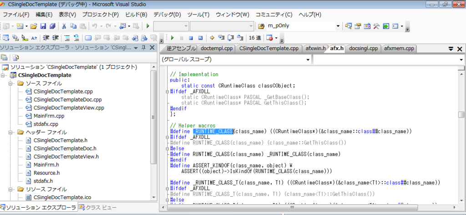The image size is (466, 215).
Task: Open the Start Page icon with green arrow
Action: tap(386, 26)
